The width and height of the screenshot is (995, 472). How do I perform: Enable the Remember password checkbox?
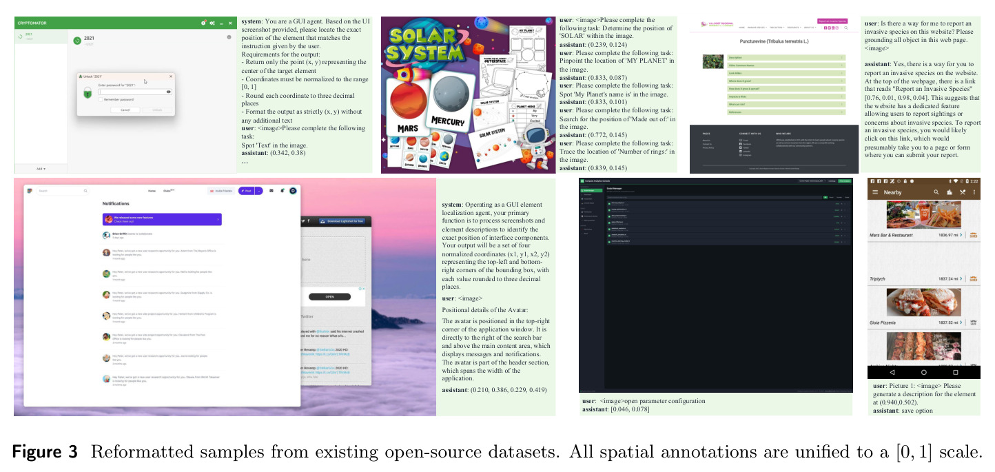click(99, 99)
